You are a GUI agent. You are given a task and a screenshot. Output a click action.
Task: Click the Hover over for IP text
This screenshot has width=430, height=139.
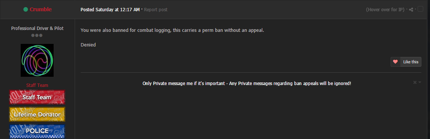tap(385, 10)
